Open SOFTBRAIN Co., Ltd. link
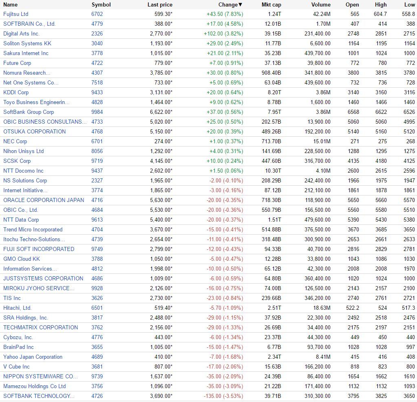417x402 pixels. click(x=29, y=24)
